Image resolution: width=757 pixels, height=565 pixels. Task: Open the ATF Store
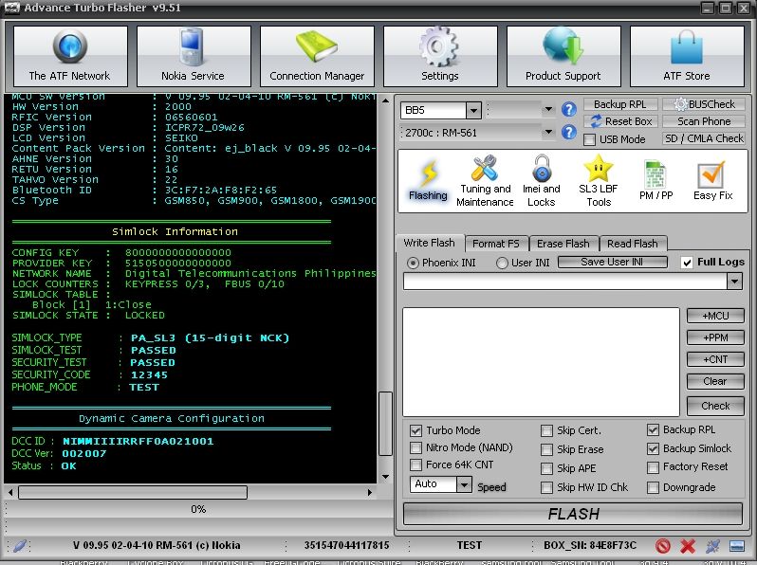coord(686,56)
